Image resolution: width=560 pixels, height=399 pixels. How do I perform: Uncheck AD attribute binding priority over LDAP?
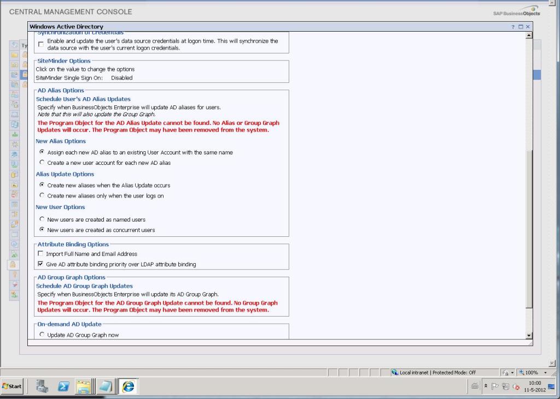click(40, 264)
